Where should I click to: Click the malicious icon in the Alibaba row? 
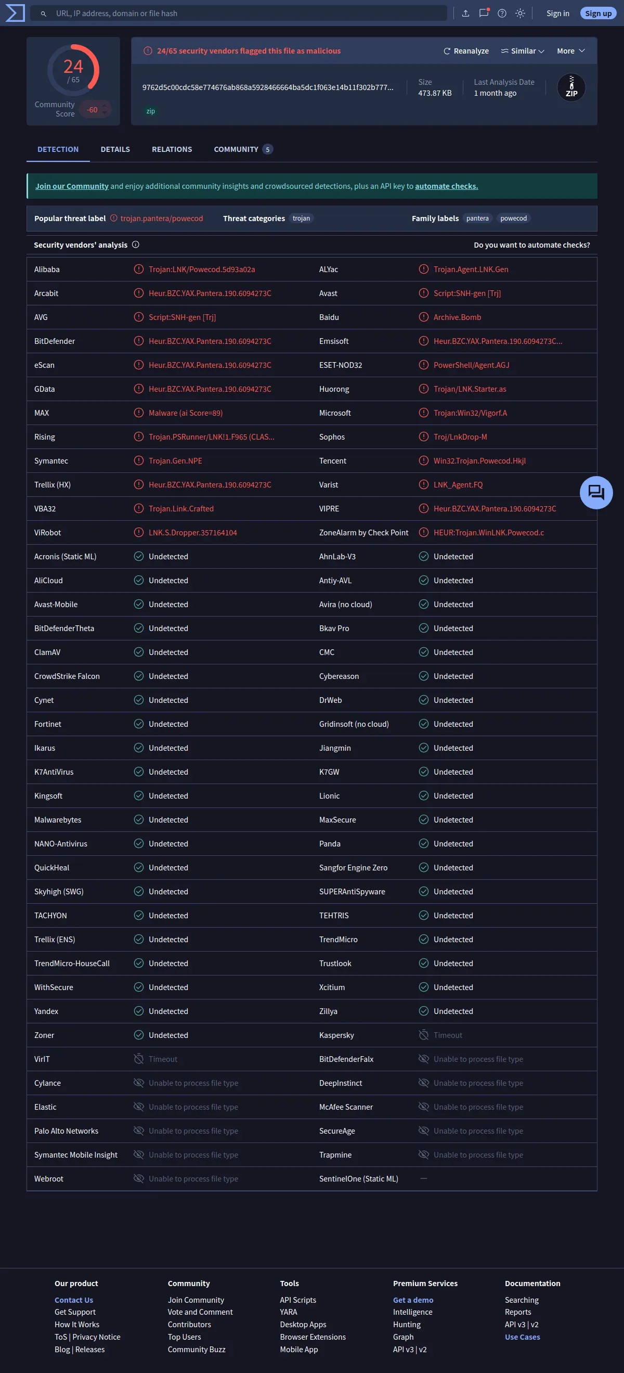138,269
